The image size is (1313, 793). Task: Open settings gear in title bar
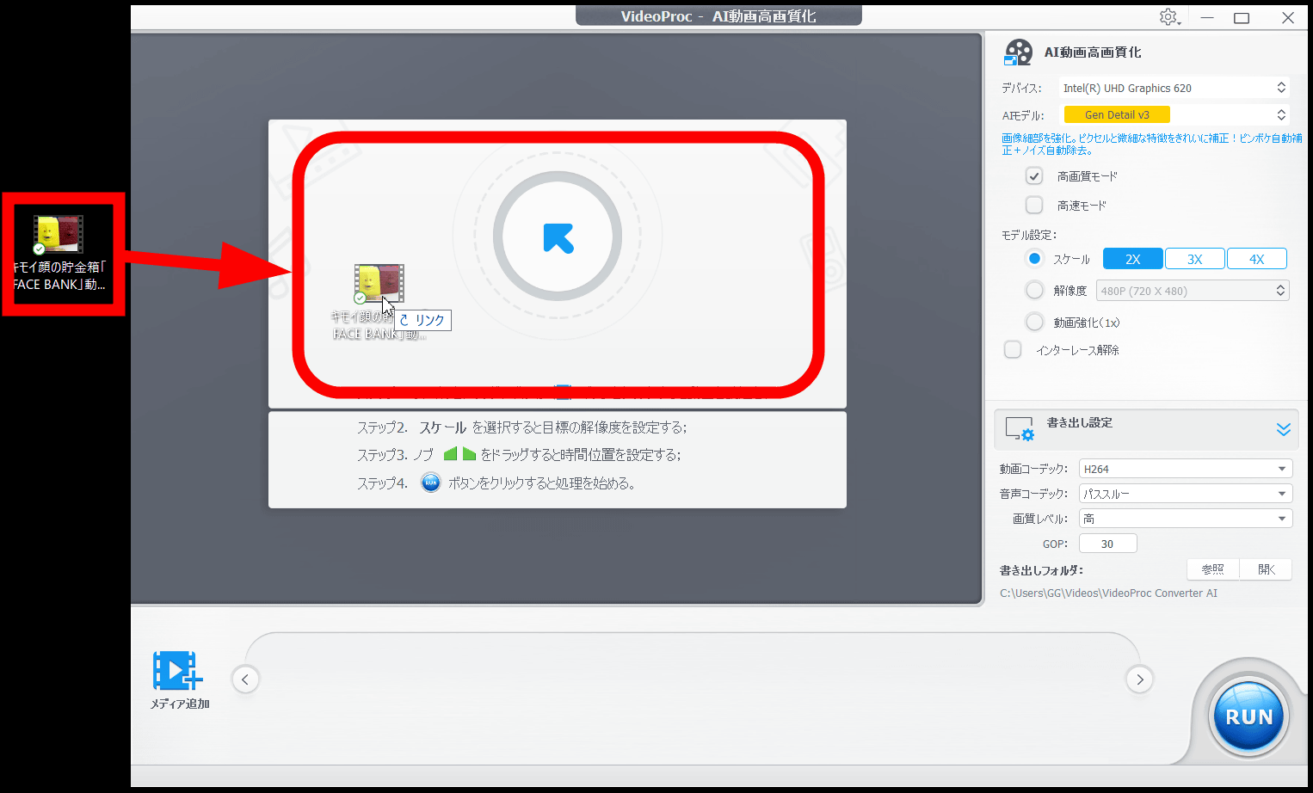tap(1168, 17)
